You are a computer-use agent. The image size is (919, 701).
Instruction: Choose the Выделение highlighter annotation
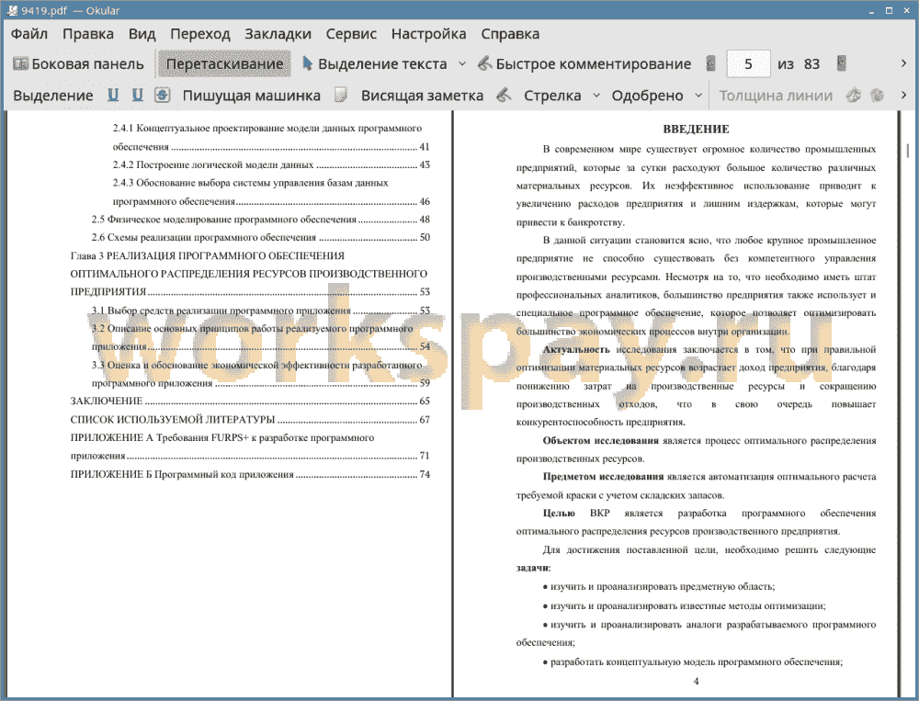[52, 96]
